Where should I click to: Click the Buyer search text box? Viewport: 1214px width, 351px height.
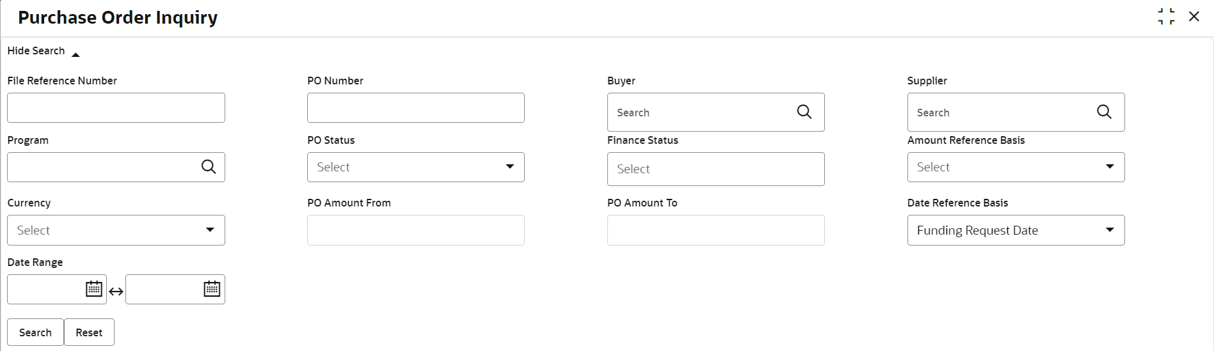click(x=701, y=113)
